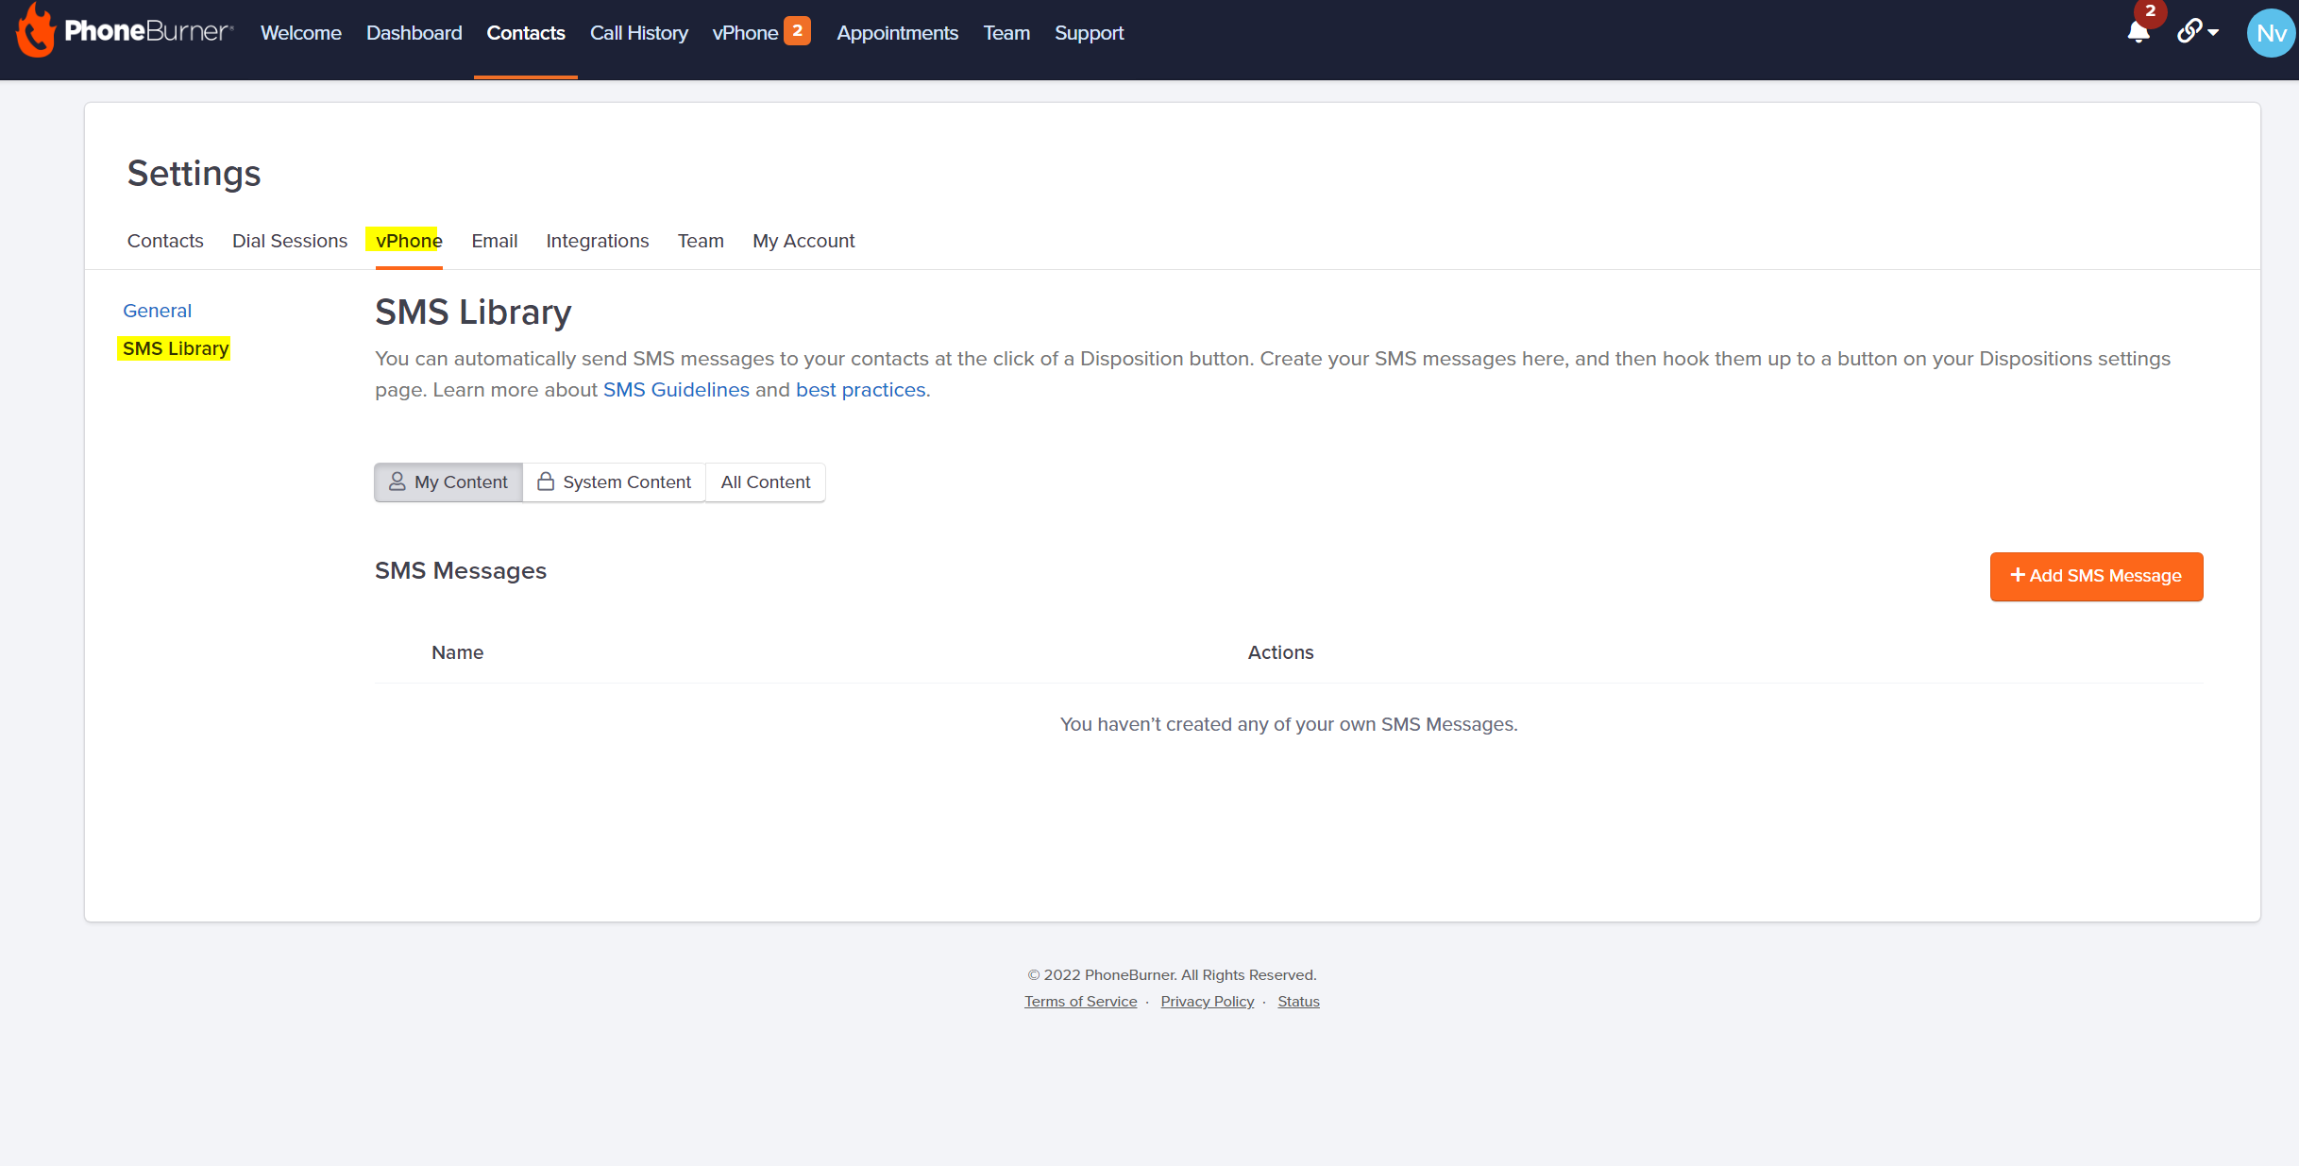Select General in the sidebar
The height and width of the screenshot is (1166, 2299).
click(157, 311)
